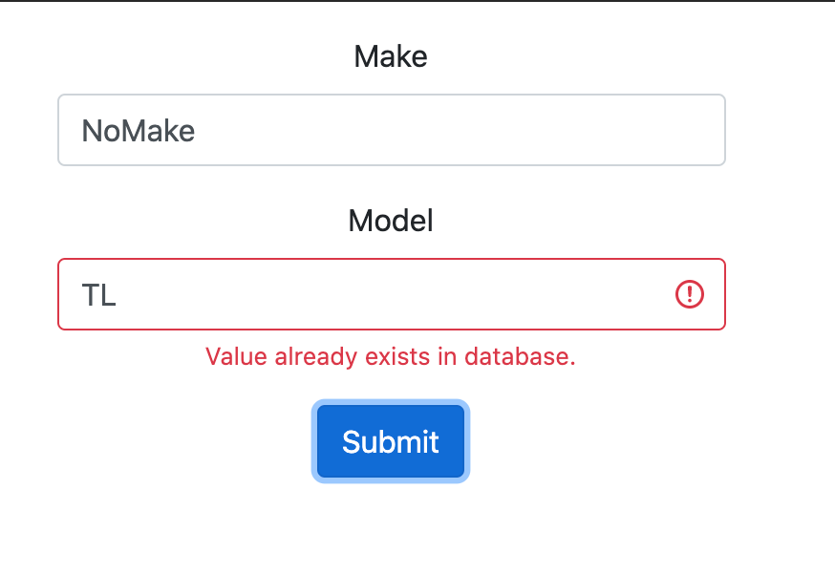Viewport: 835px width, 575px height.
Task: Click the Model field label
Action: (391, 220)
